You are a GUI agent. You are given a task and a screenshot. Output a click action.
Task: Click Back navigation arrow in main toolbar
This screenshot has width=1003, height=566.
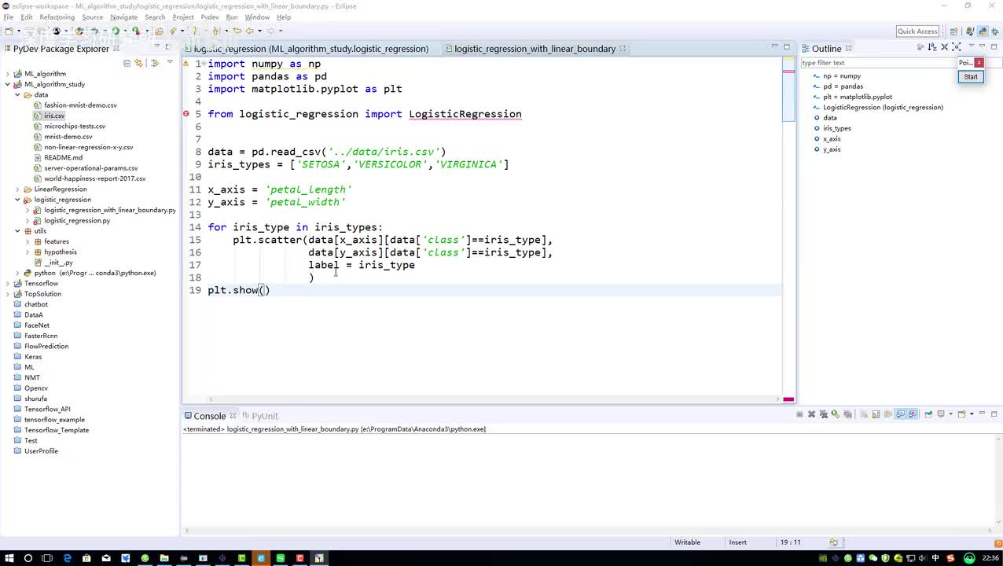[x=250, y=31]
